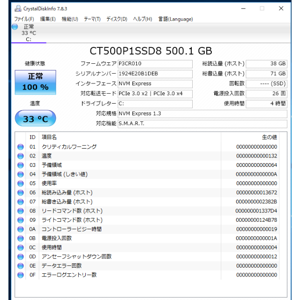Click total host reads value 38 GB
Viewport: 300px width, 300px height.
(x=267, y=64)
